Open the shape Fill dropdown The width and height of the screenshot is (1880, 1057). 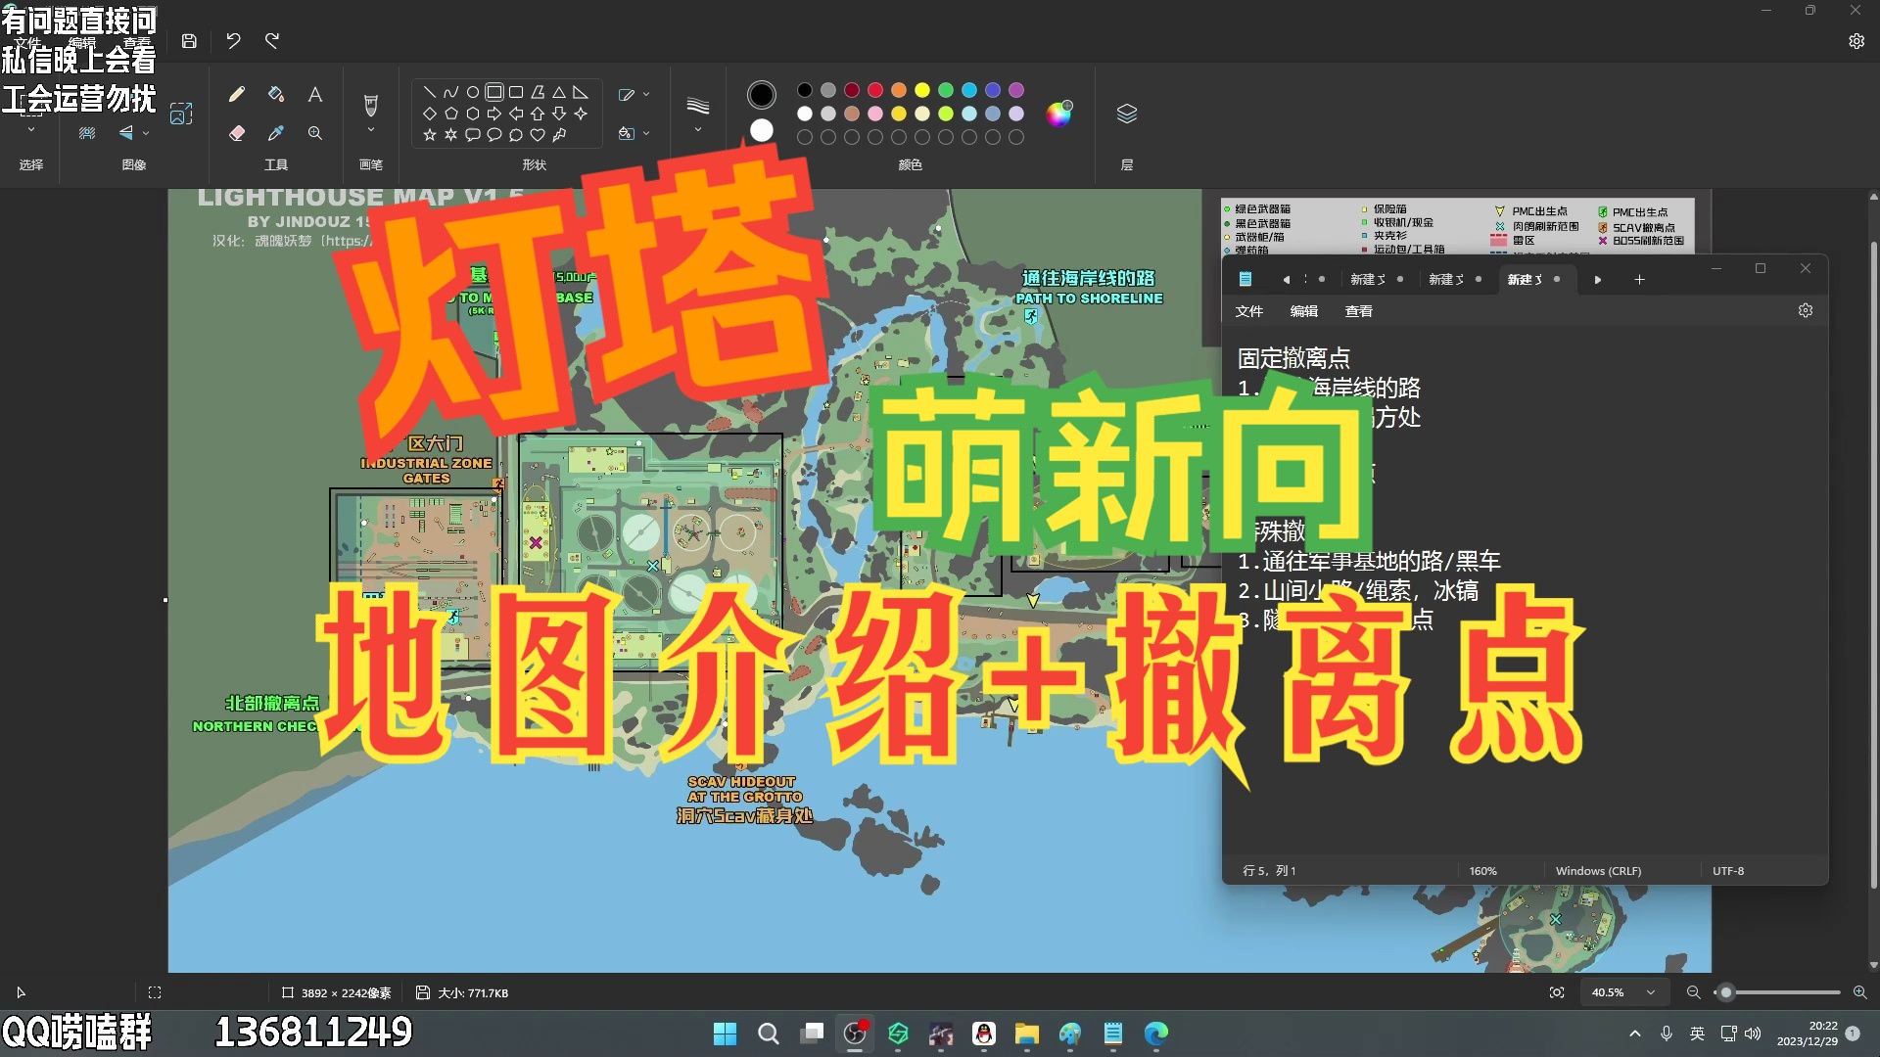click(634, 133)
